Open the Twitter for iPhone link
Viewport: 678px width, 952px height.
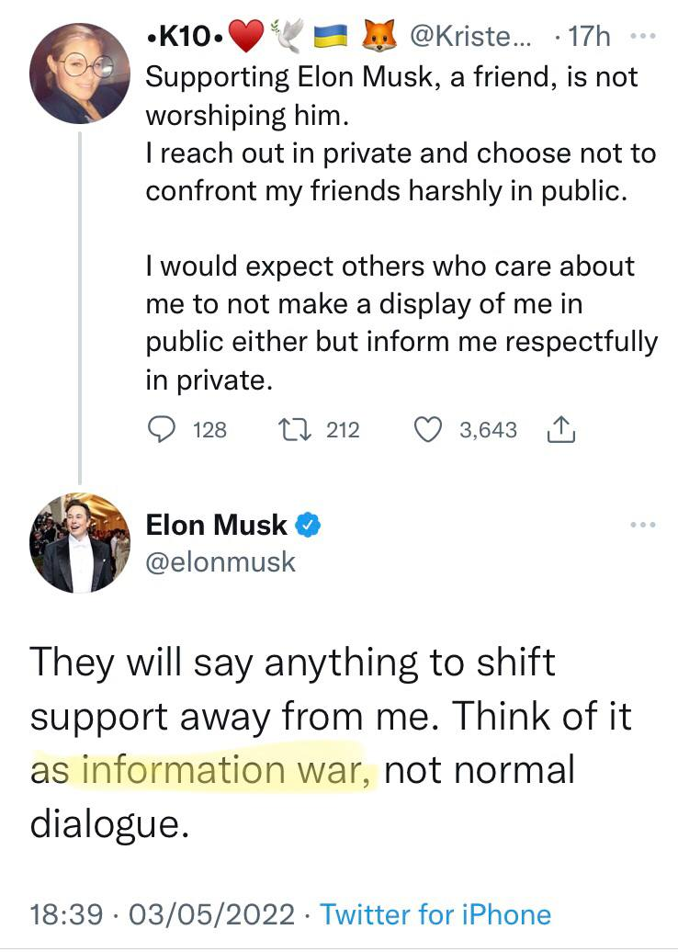click(x=436, y=914)
